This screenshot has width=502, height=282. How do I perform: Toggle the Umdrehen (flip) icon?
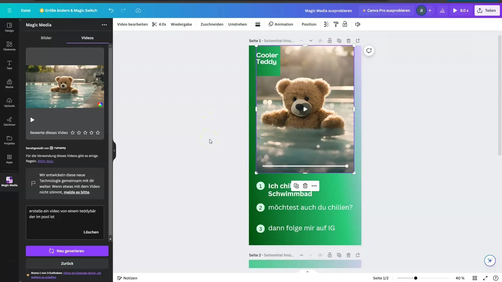tap(237, 24)
